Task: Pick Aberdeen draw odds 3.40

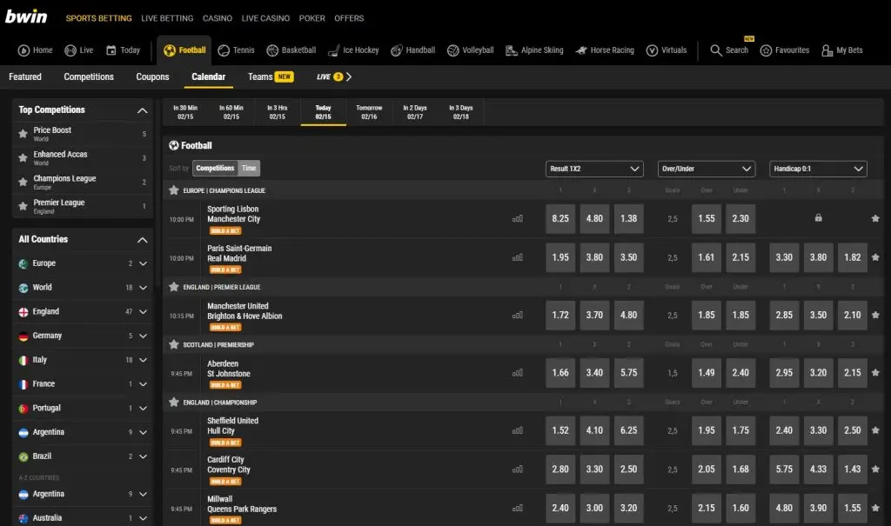Action: (x=594, y=373)
